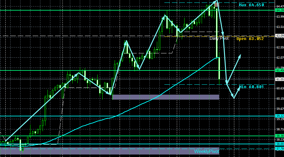Click the 63.99 price scale value
Screen dimensions: 284x157
[x=280, y=17]
